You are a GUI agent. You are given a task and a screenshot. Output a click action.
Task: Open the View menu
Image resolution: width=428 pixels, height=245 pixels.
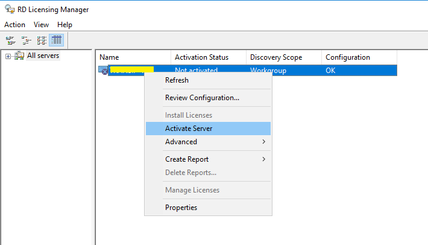pos(41,25)
